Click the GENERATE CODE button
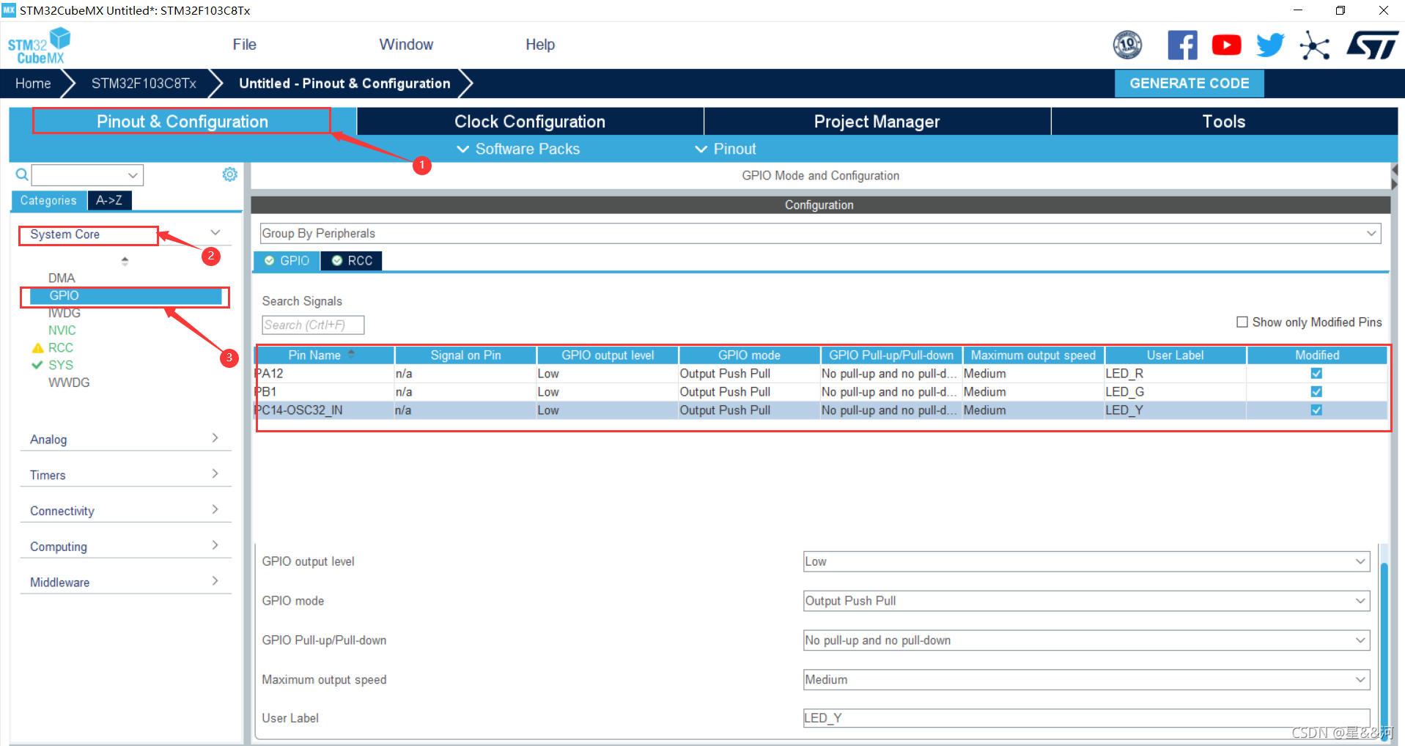Screen dimensions: 1405x746 [x=1189, y=84]
